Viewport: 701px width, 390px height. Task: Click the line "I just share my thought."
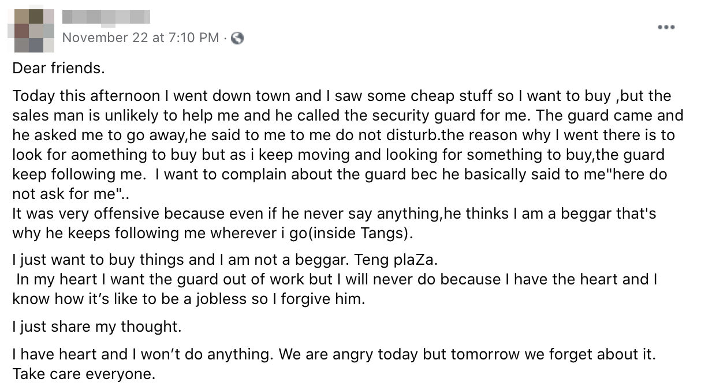(x=96, y=327)
